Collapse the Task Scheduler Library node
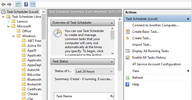The image size is (192, 100). point(3,17)
